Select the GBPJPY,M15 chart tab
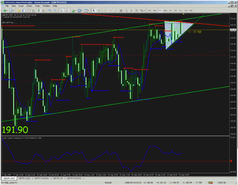Screen dimensions: 238x185 [x=9, y=179]
